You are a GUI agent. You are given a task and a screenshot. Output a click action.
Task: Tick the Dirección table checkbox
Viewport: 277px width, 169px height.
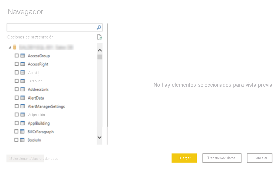(17, 81)
